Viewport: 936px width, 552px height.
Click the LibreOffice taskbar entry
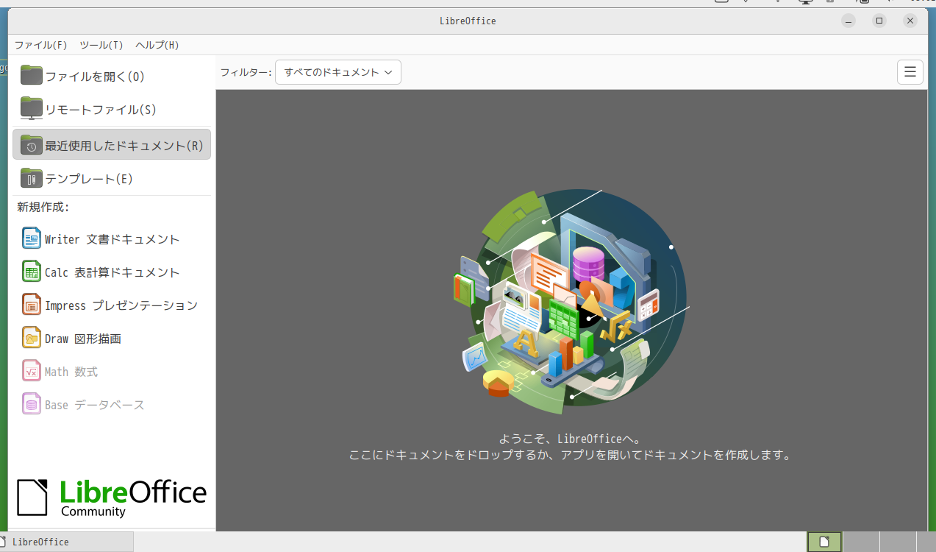tap(66, 542)
